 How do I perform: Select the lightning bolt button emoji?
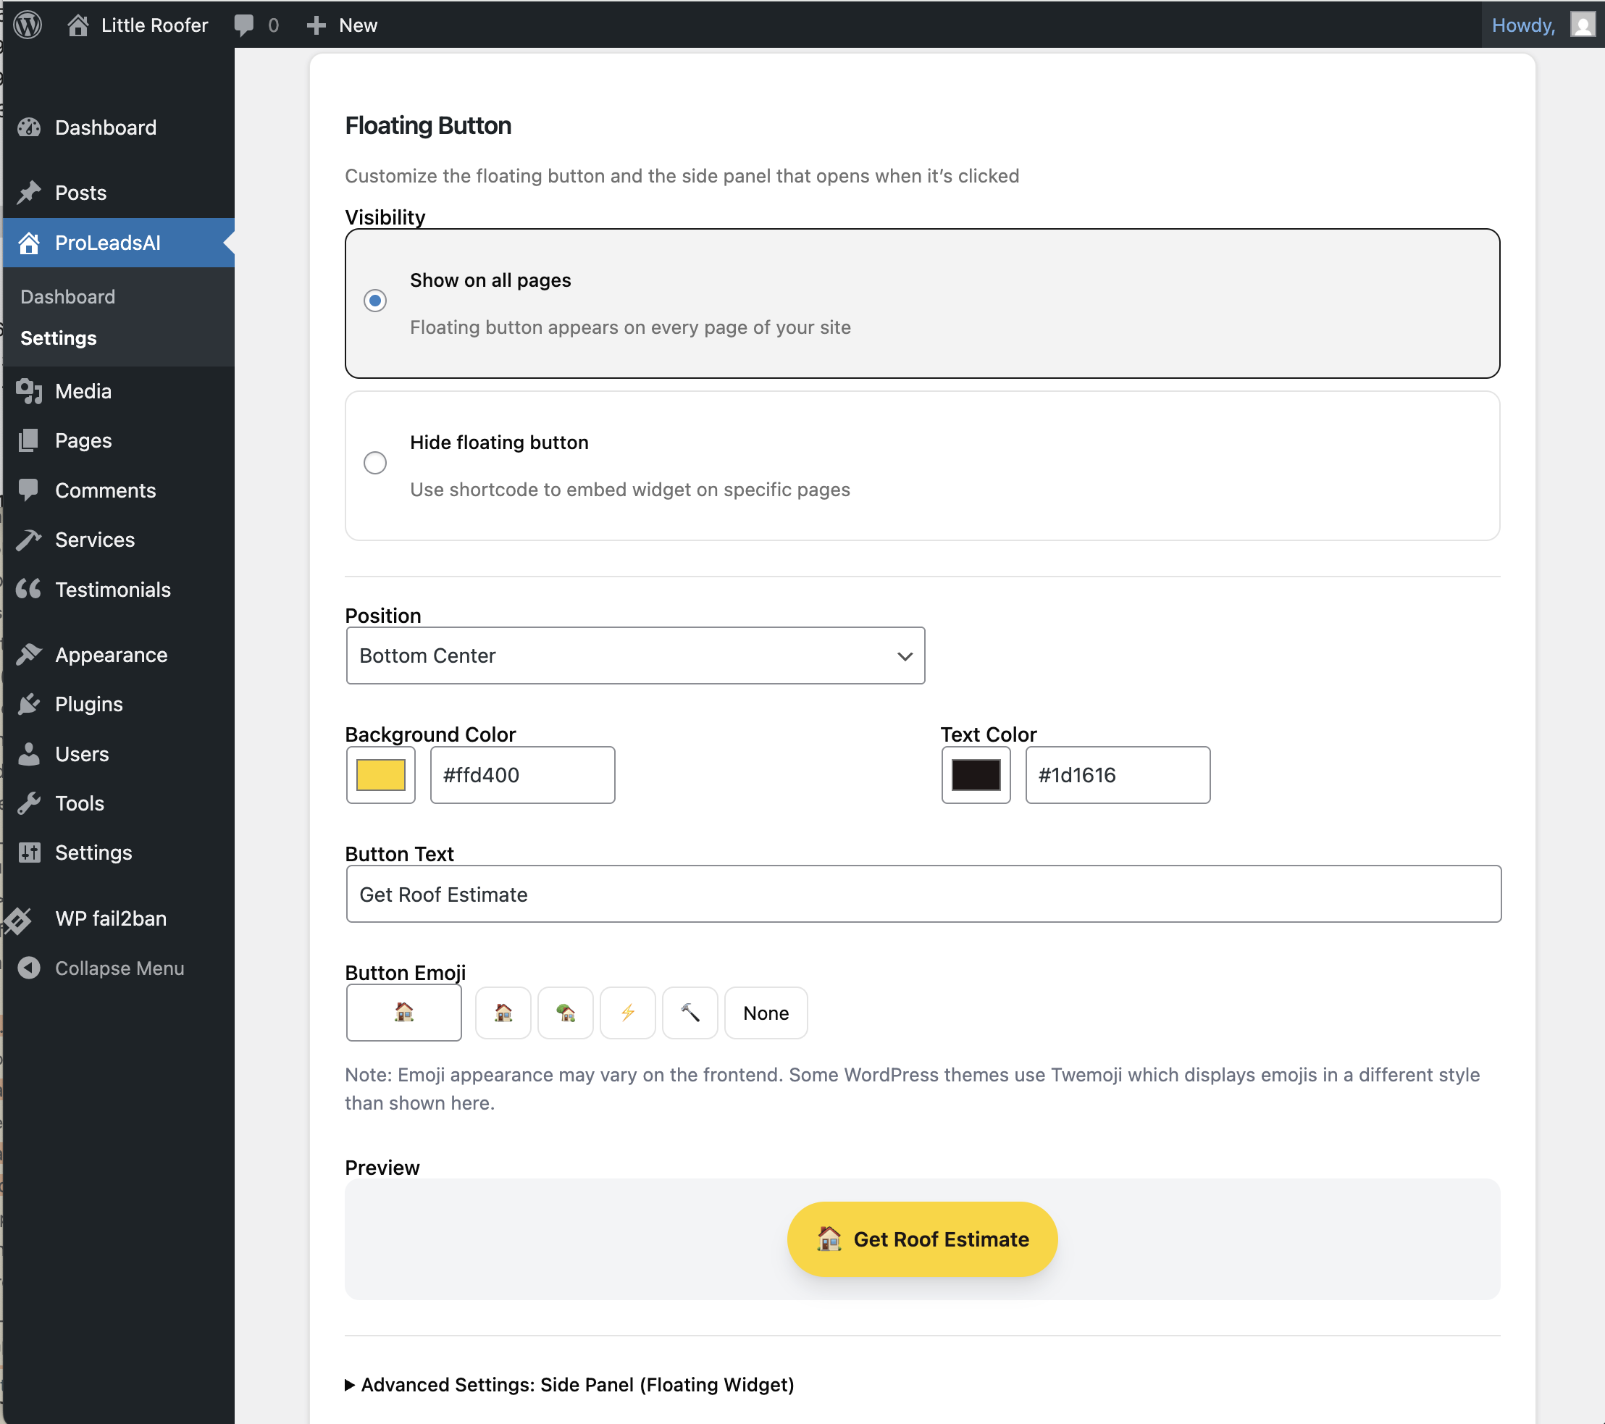click(627, 1013)
